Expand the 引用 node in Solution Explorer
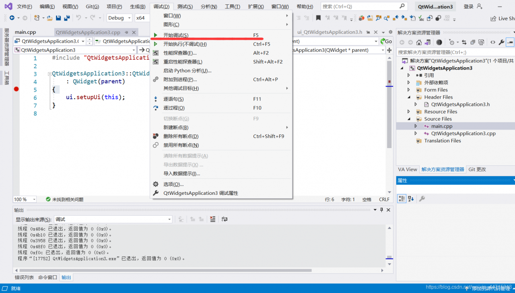Viewport: 515px width, 293px height. point(409,75)
